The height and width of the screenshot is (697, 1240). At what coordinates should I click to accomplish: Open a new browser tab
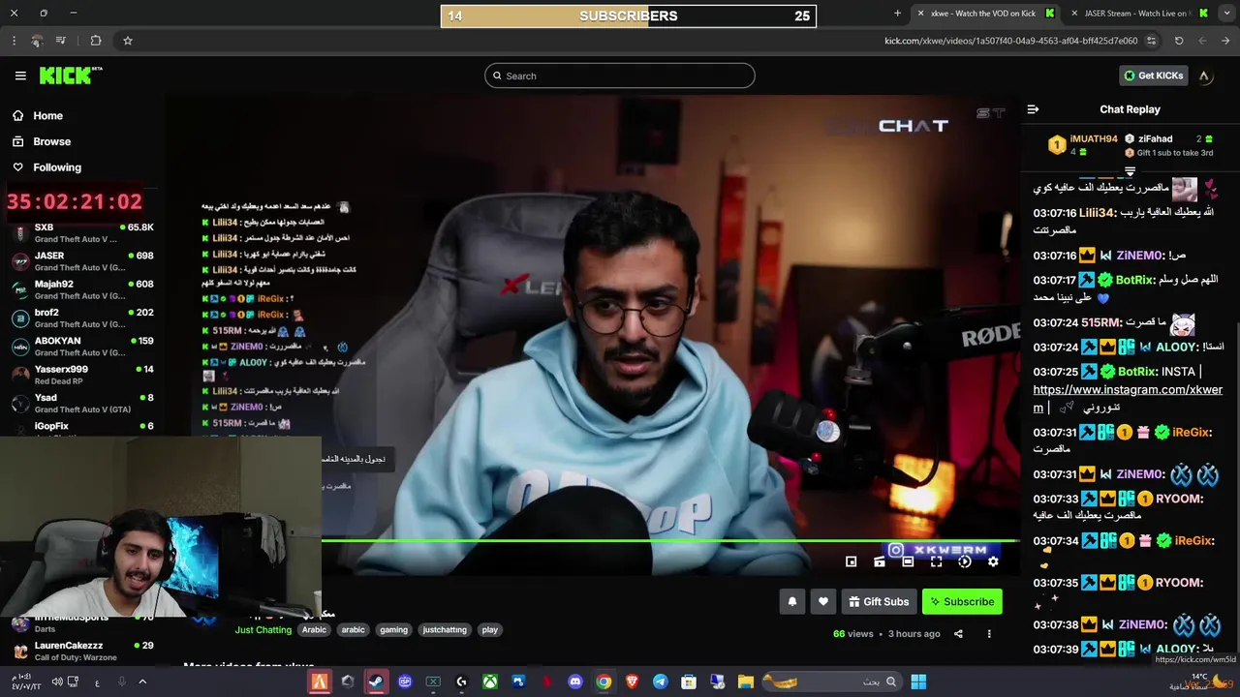tap(897, 14)
